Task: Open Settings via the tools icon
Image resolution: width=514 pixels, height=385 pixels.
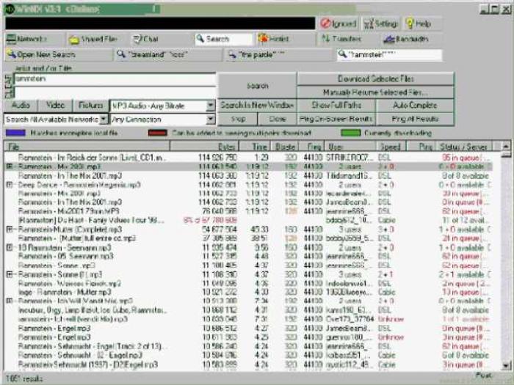Action: tap(369, 24)
